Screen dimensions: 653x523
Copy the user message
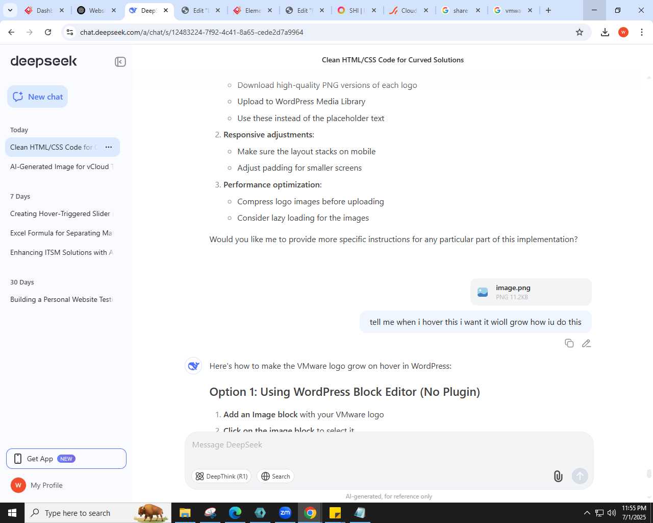569,343
